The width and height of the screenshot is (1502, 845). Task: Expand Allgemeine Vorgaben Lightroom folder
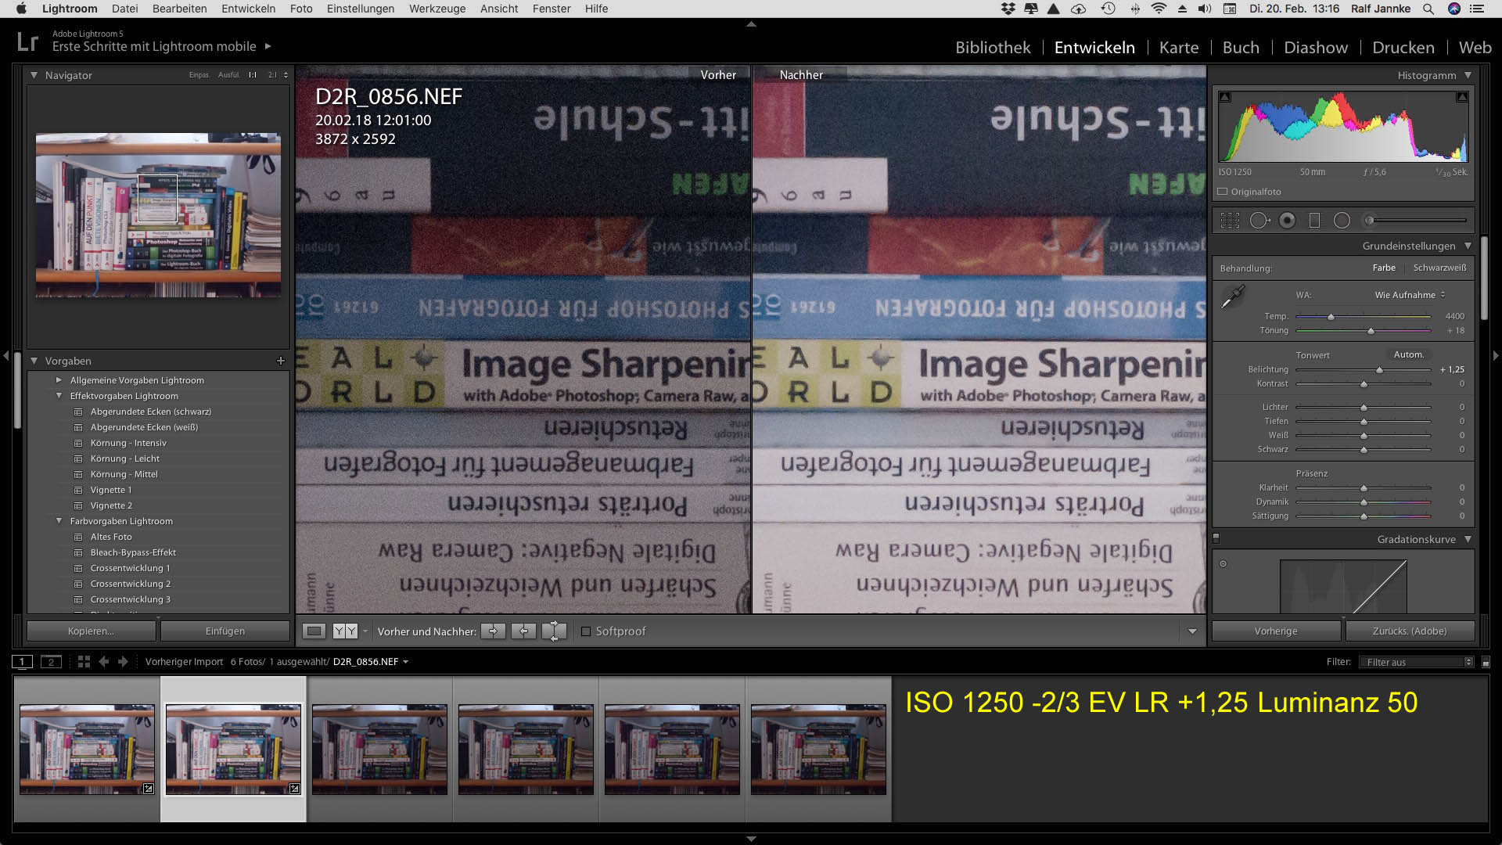[x=59, y=380]
